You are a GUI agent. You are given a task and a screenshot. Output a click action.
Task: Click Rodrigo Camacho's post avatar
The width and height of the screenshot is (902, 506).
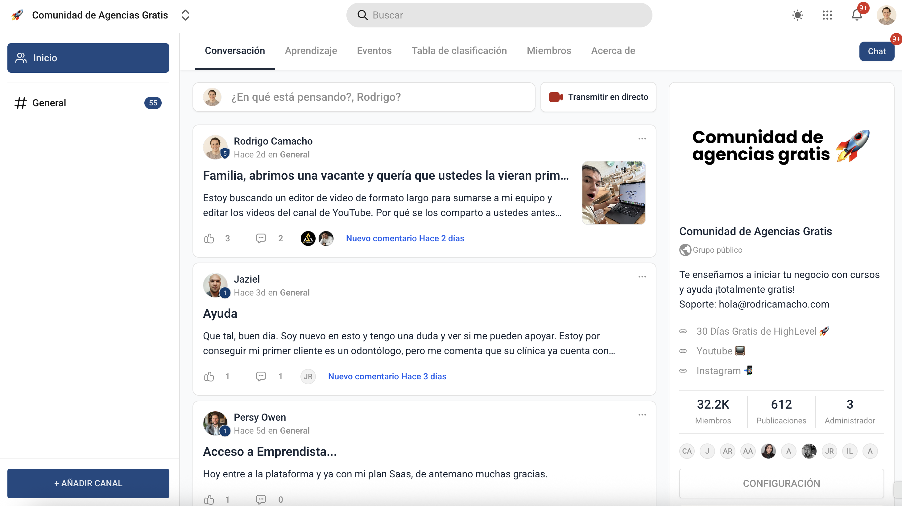[x=215, y=147]
